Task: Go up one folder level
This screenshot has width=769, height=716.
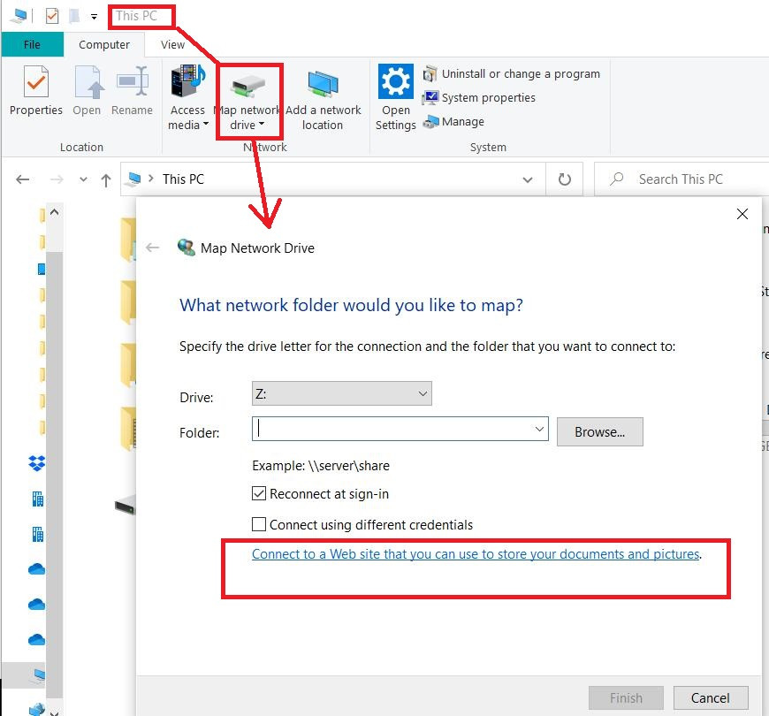Action: click(x=106, y=180)
